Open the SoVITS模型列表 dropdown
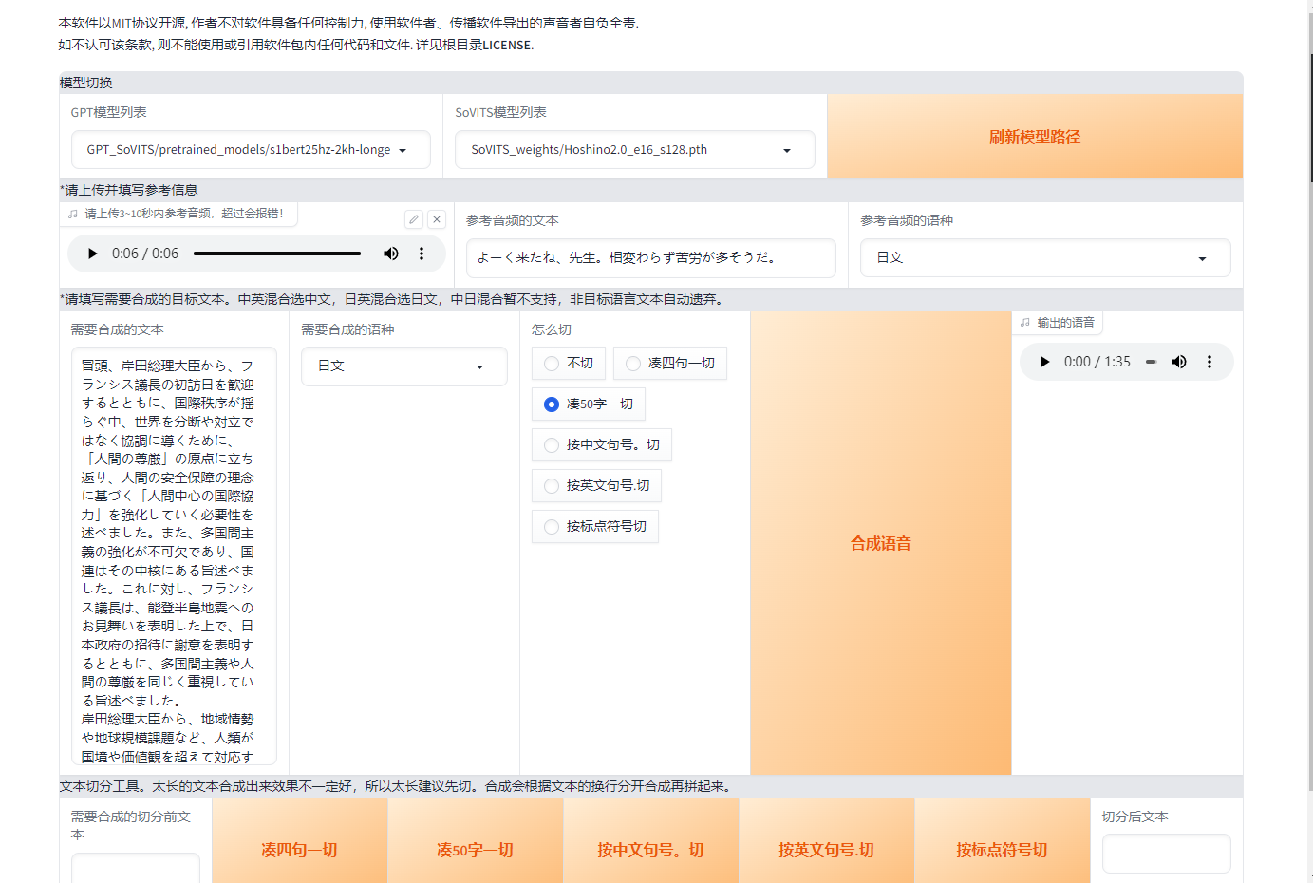This screenshot has width=1313, height=883. pyautogui.click(x=634, y=150)
